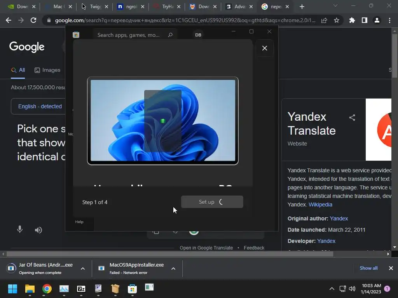The image size is (398, 298).
Task: Close the setup dialog with the X button
Action: pos(264,48)
